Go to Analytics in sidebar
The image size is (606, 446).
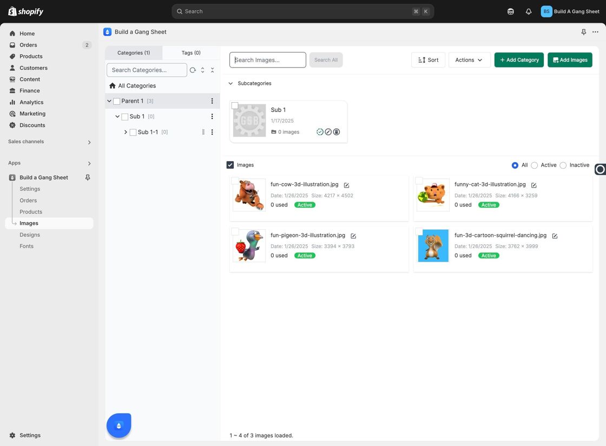pos(31,102)
